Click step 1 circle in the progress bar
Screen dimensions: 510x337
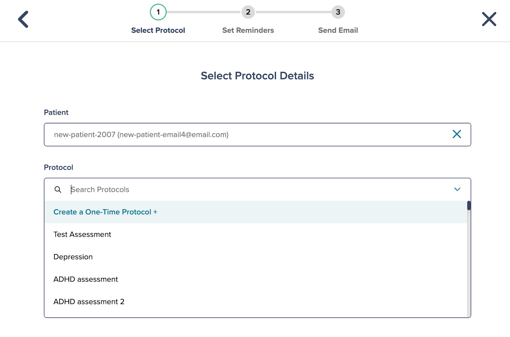tap(158, 12)
